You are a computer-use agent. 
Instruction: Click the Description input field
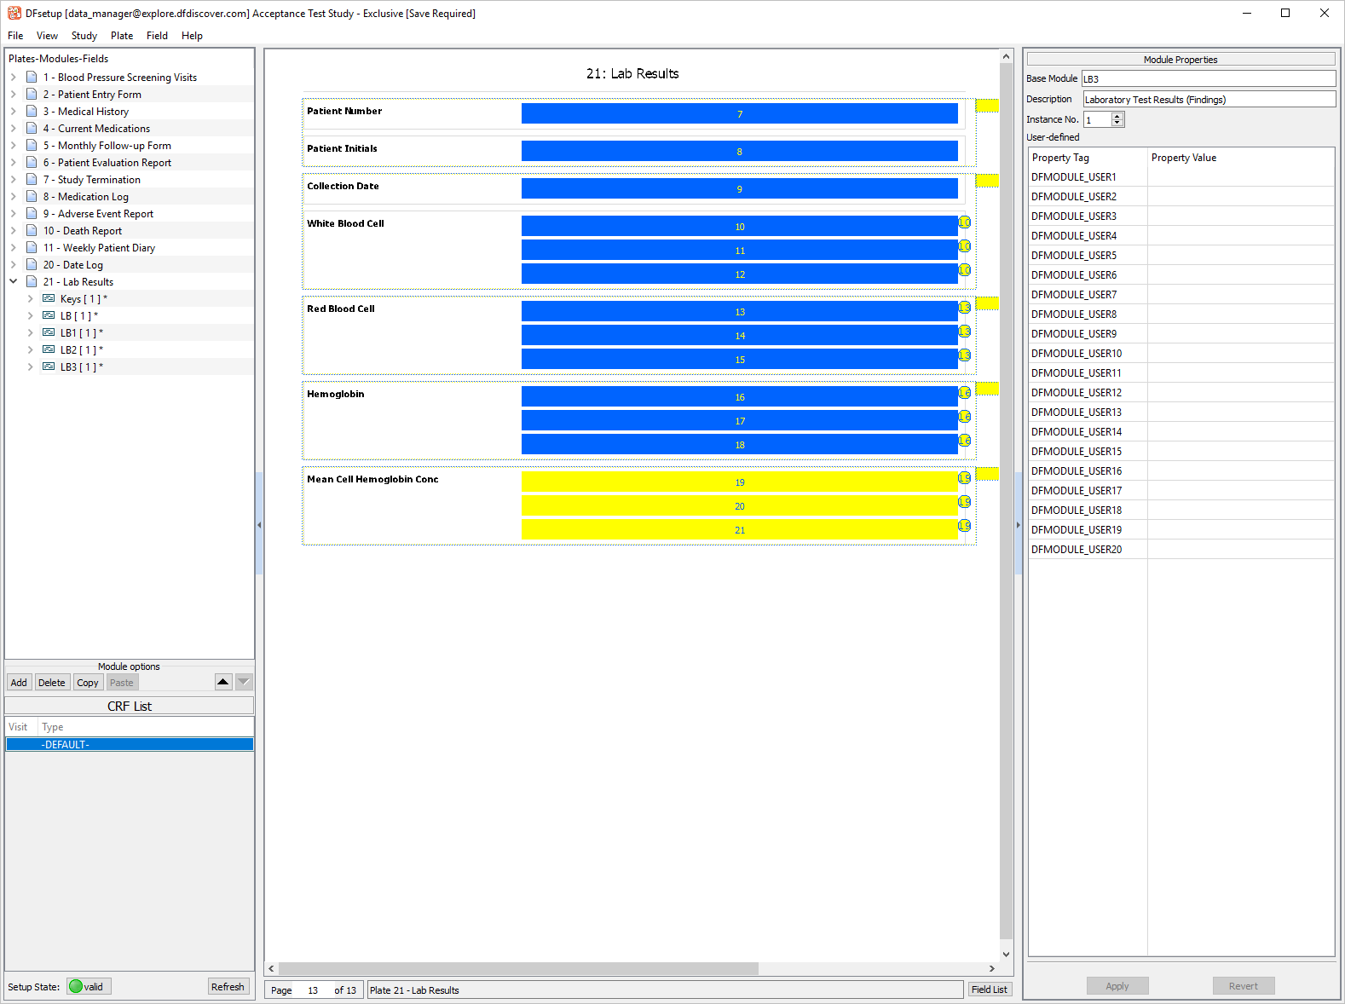pyautogui.click(x=1208, y=100)
